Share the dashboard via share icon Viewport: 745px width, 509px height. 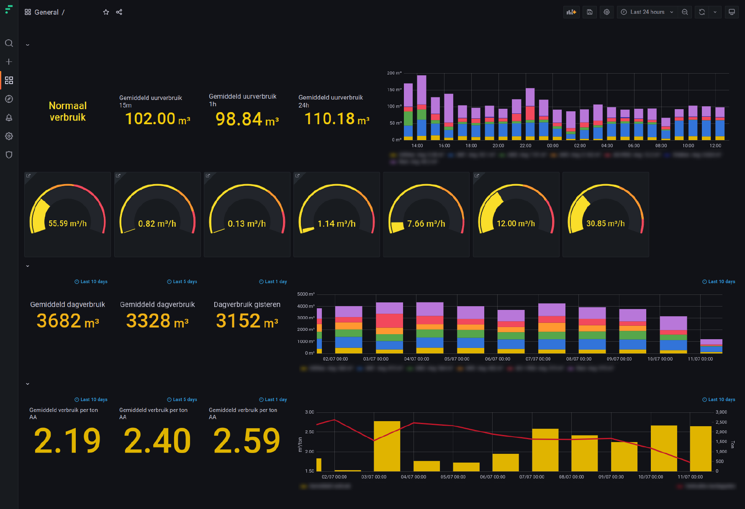point(119,12)
